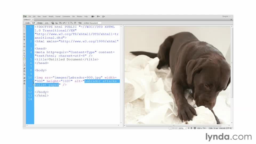Click the Select Parent Tag icon
This screenshot has height=144, width=256.
pos(24,43)
